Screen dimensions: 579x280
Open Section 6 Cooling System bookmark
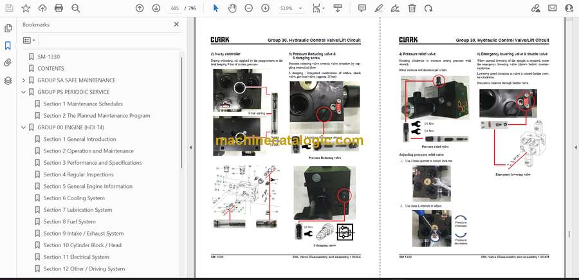pyautogui.click(x=74, y=198)
